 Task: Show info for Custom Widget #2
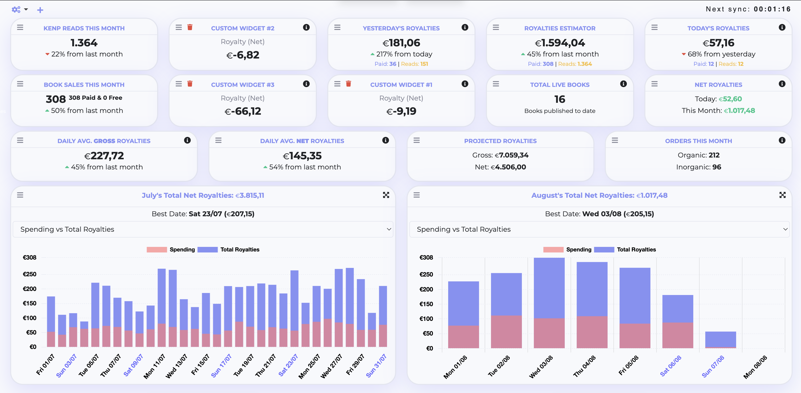point(306,27)
